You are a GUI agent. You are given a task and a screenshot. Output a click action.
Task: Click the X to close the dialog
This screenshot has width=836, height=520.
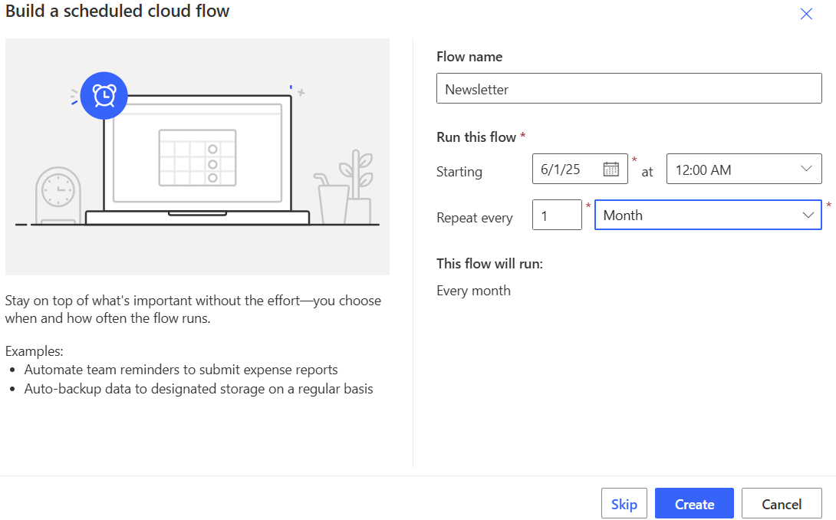806,14
